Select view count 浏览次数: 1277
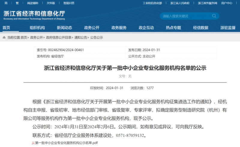 coord(142,88)
